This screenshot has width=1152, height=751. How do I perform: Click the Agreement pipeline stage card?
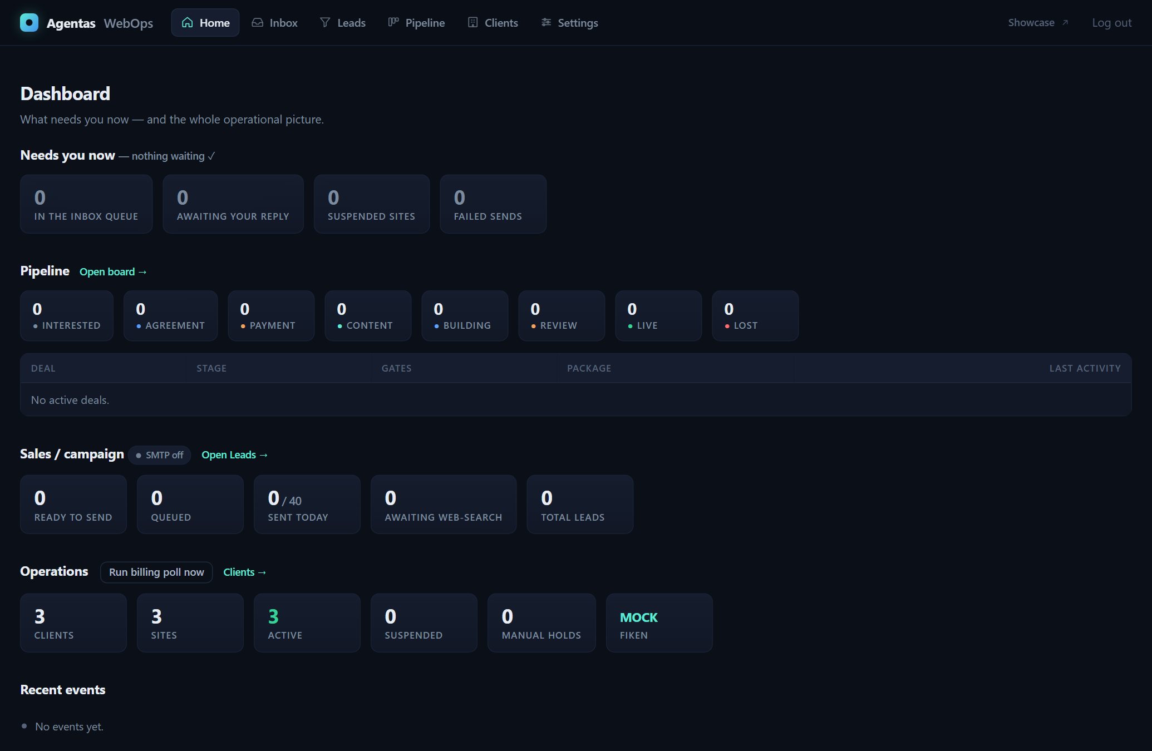170,315
